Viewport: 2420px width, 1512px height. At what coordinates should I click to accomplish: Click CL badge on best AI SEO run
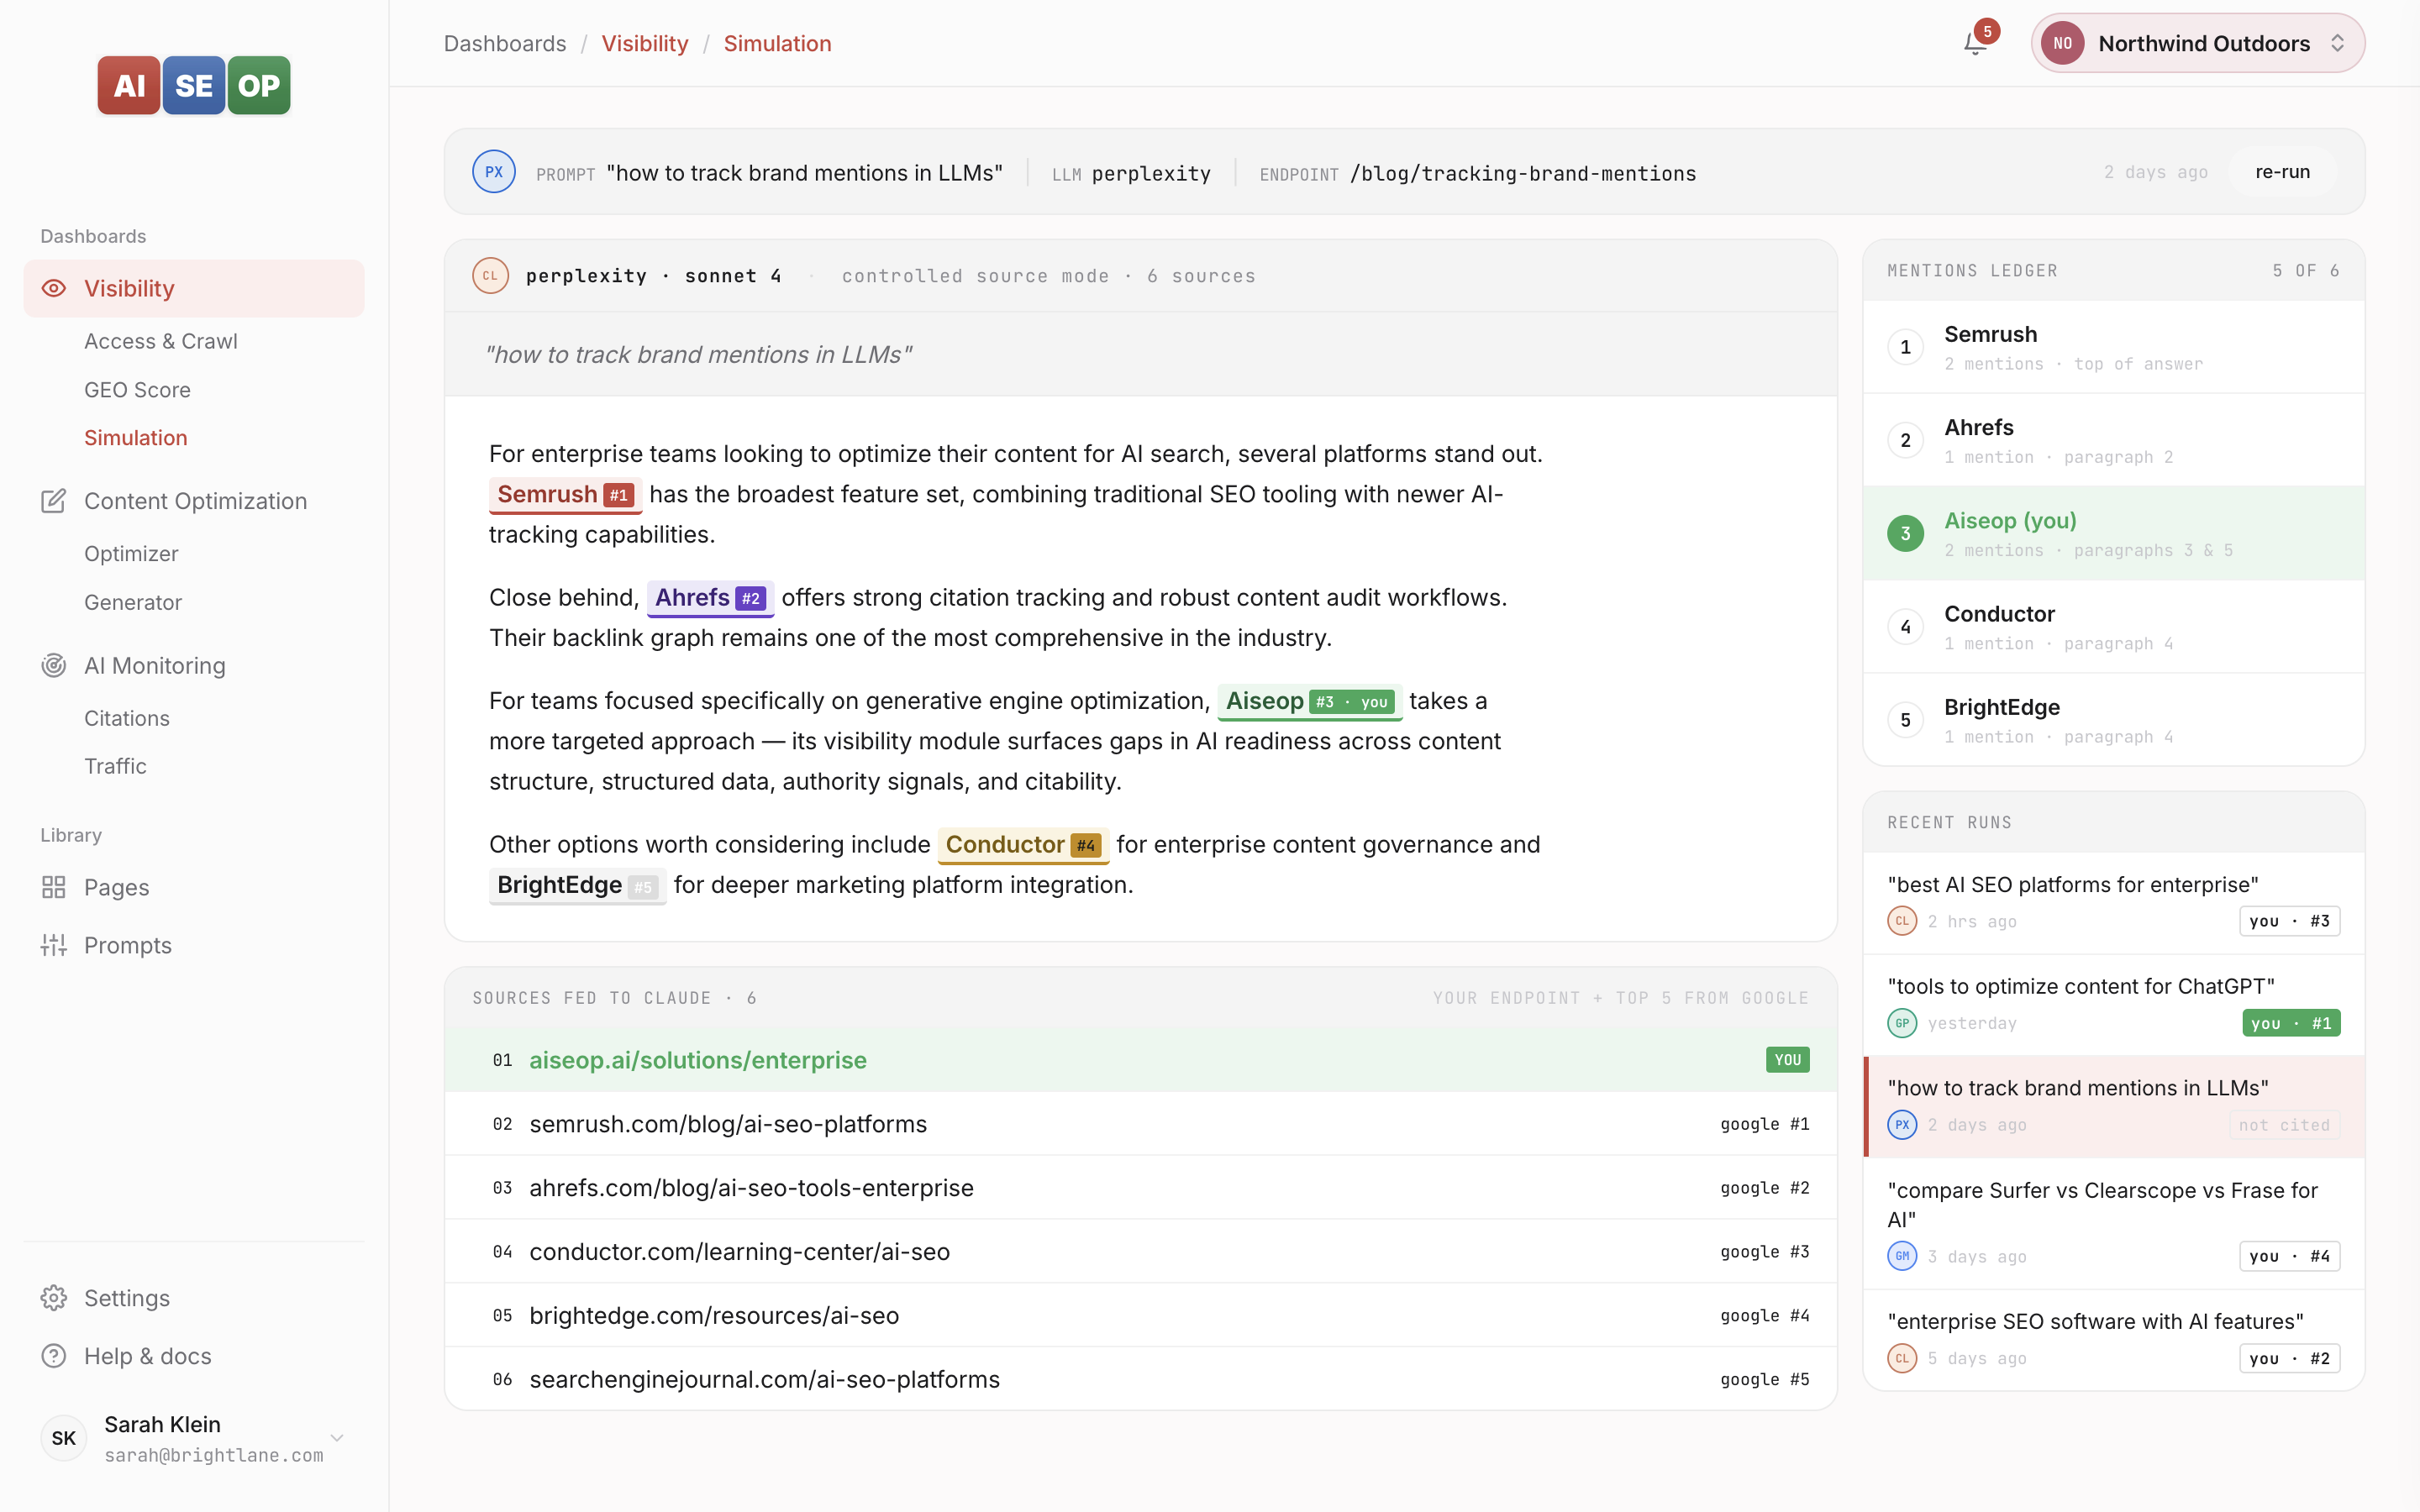pos(1902,921)
